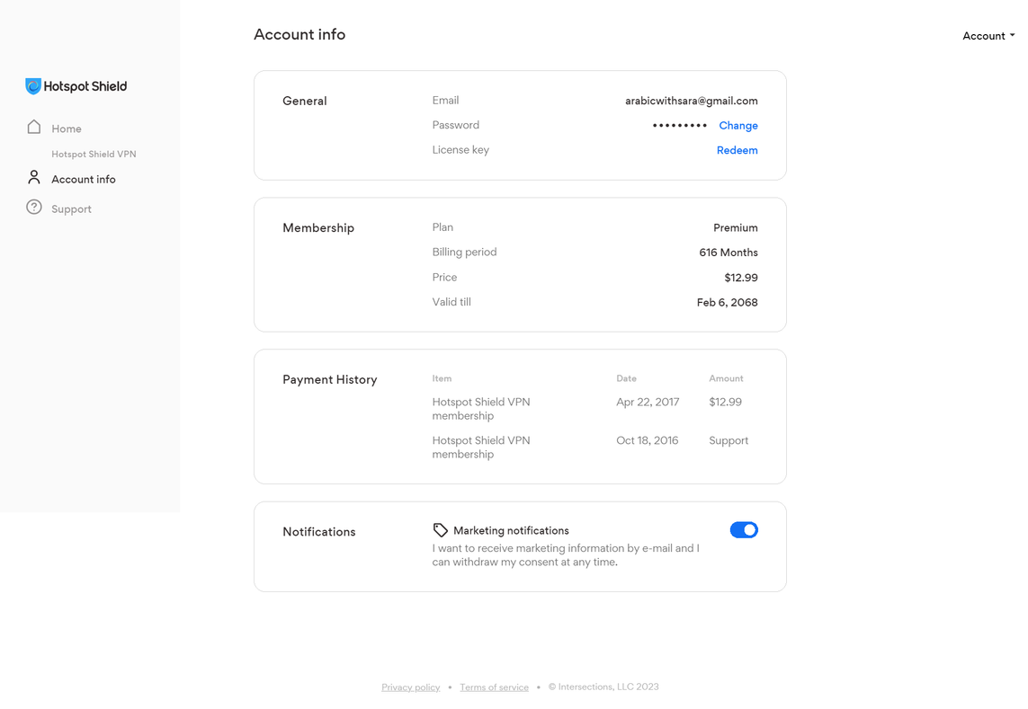
Task: Select Account info in sidebar
Action: [x=84, y=179]
